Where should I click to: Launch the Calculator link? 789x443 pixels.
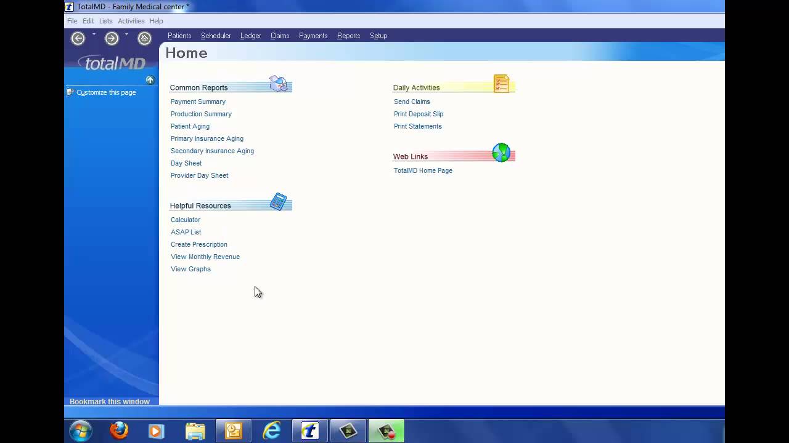(x=186, y=220)
